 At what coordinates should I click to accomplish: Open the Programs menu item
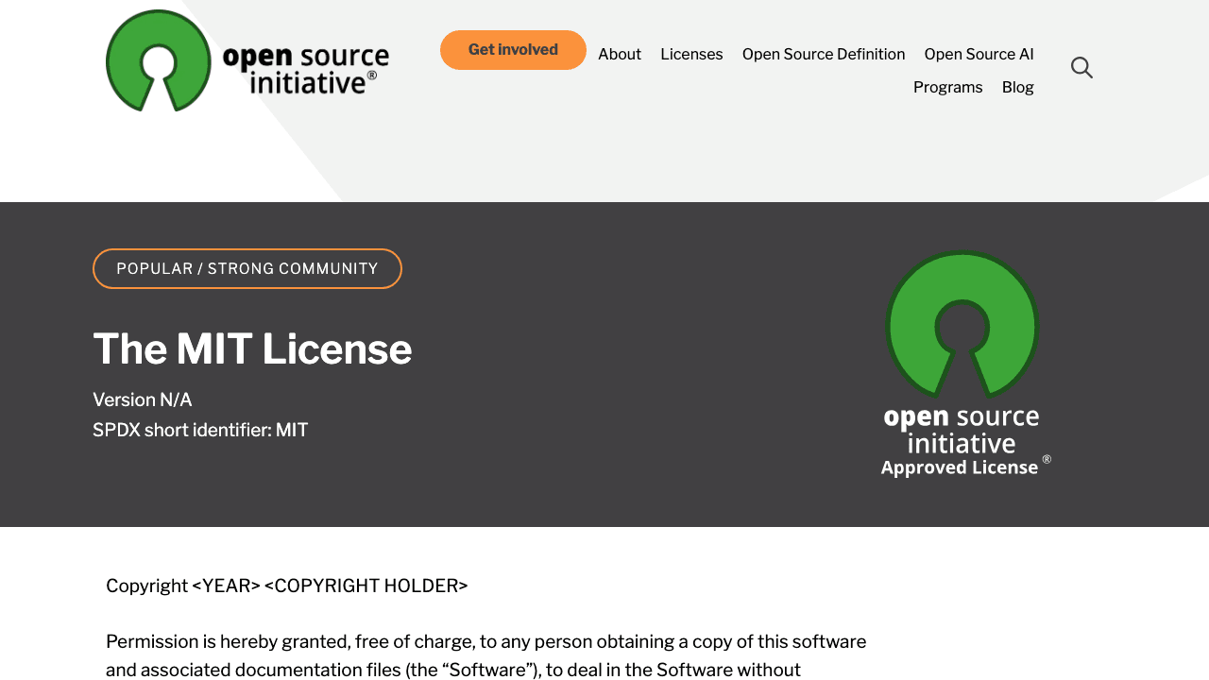pos(947,87)
